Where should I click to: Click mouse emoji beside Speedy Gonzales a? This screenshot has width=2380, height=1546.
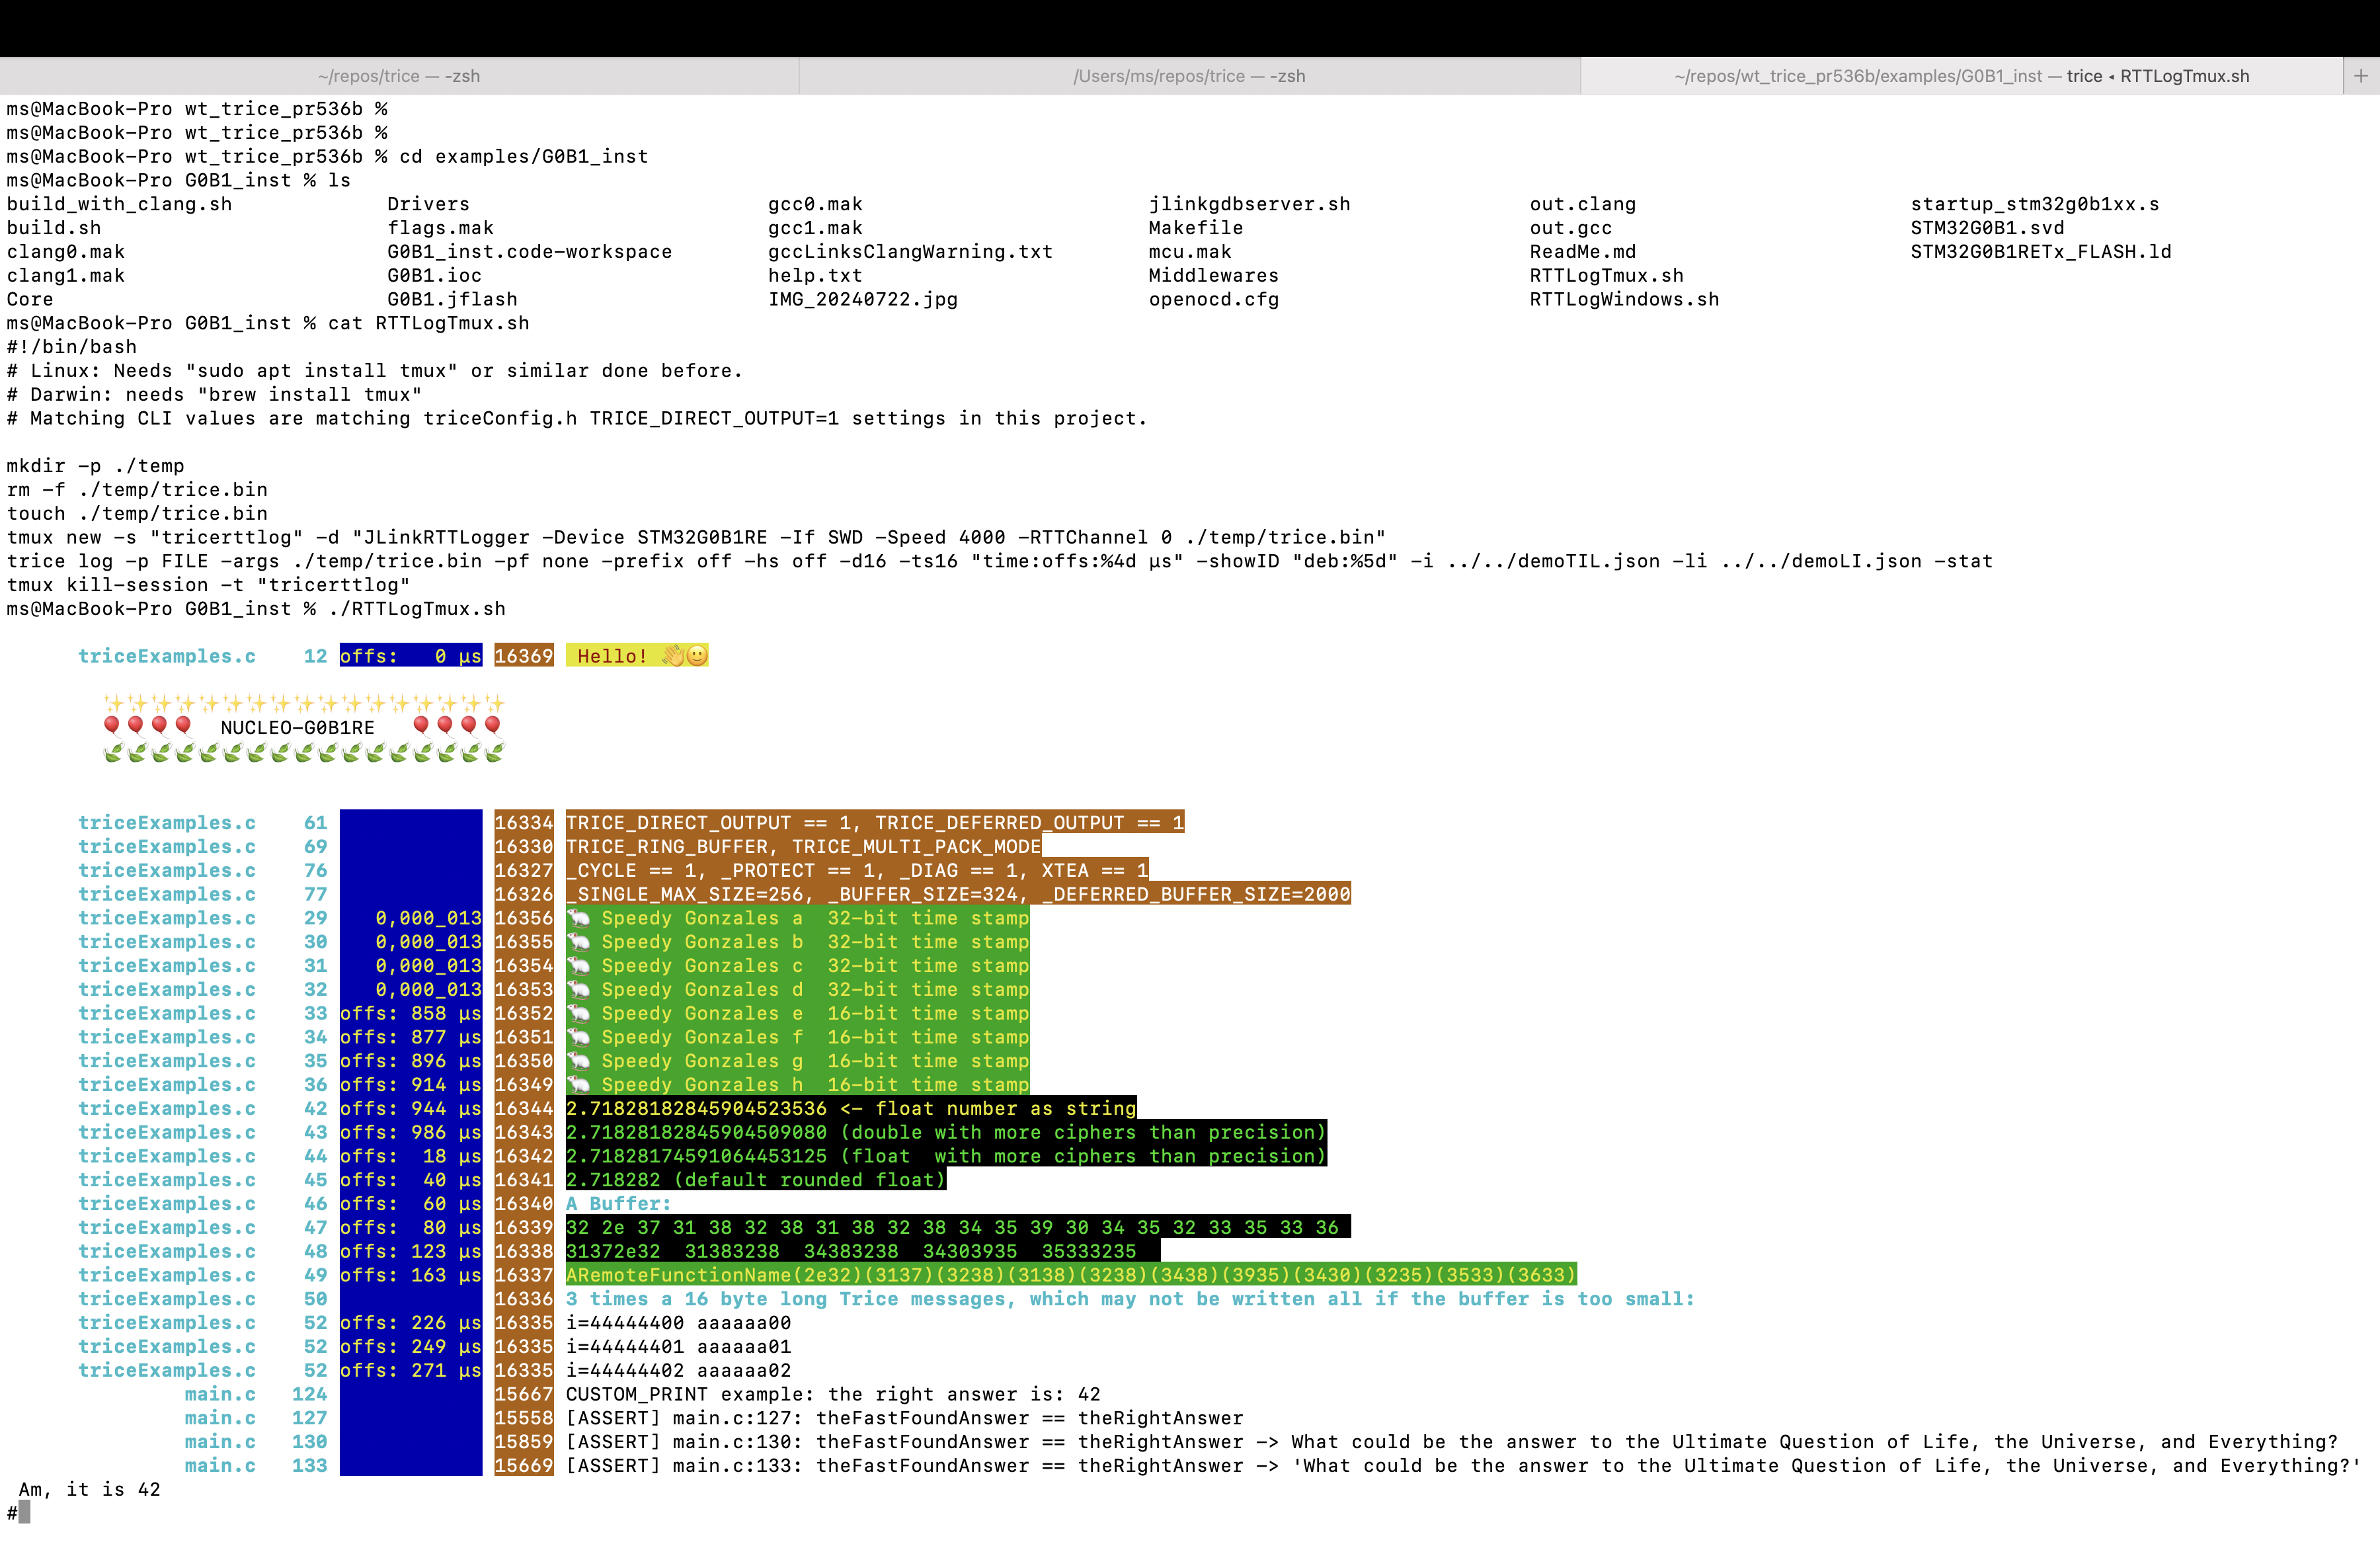pos(579,918)
